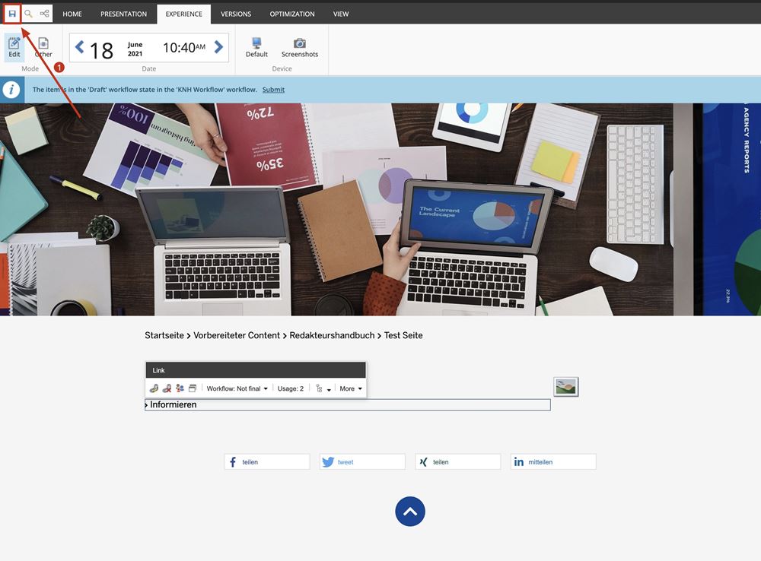Expand the More dropdown in Link toolbar
The image size is (761, 561).
[x=350, y=388]
